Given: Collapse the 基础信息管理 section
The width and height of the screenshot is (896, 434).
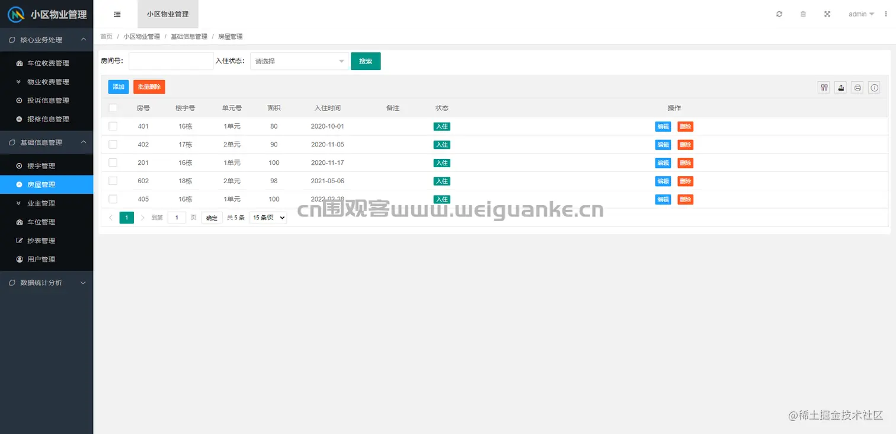Looking at the screenshot, I should 46,142.
